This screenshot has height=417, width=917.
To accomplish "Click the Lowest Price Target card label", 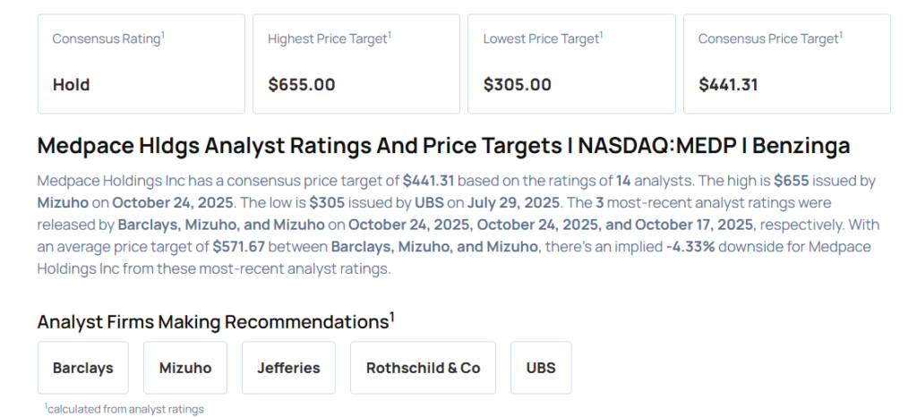I will click(x=542, y=39).
